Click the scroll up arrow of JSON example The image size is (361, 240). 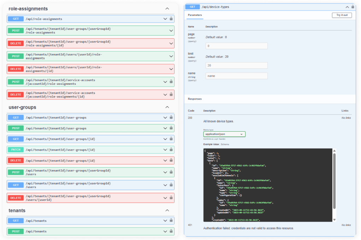(x=334, y=151)
